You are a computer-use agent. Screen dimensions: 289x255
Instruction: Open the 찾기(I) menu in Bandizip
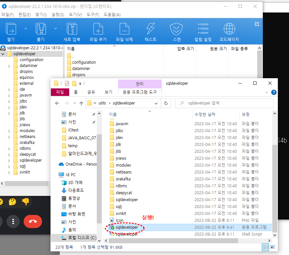[x=41, y=14]
